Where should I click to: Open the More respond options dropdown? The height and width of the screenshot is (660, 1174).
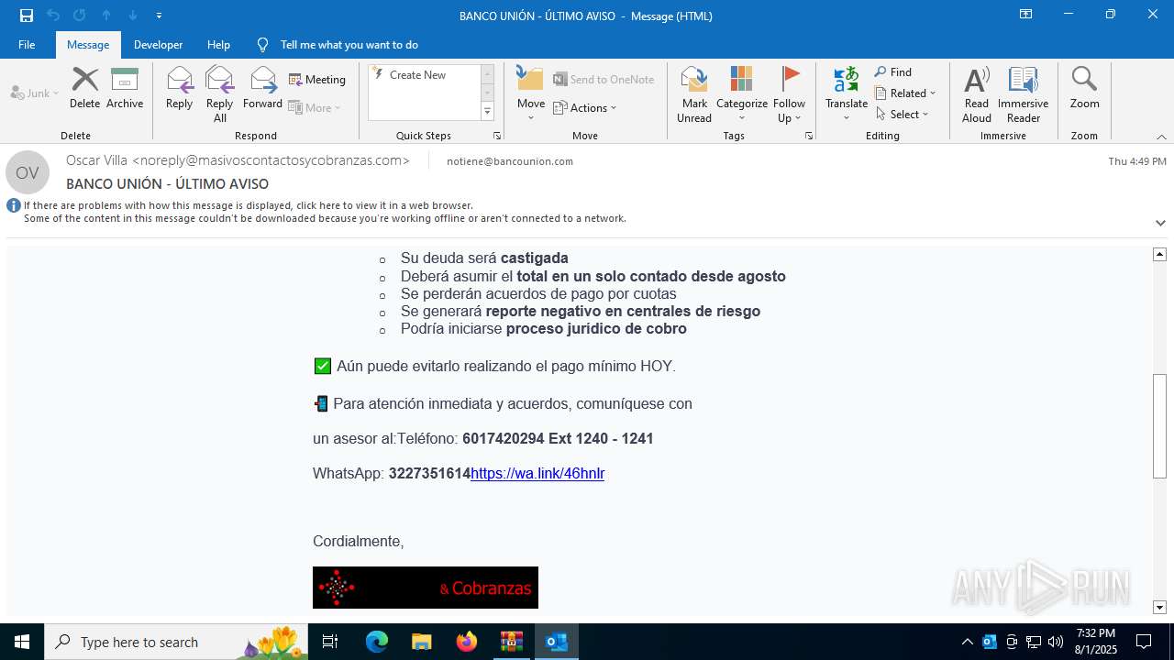315,107
